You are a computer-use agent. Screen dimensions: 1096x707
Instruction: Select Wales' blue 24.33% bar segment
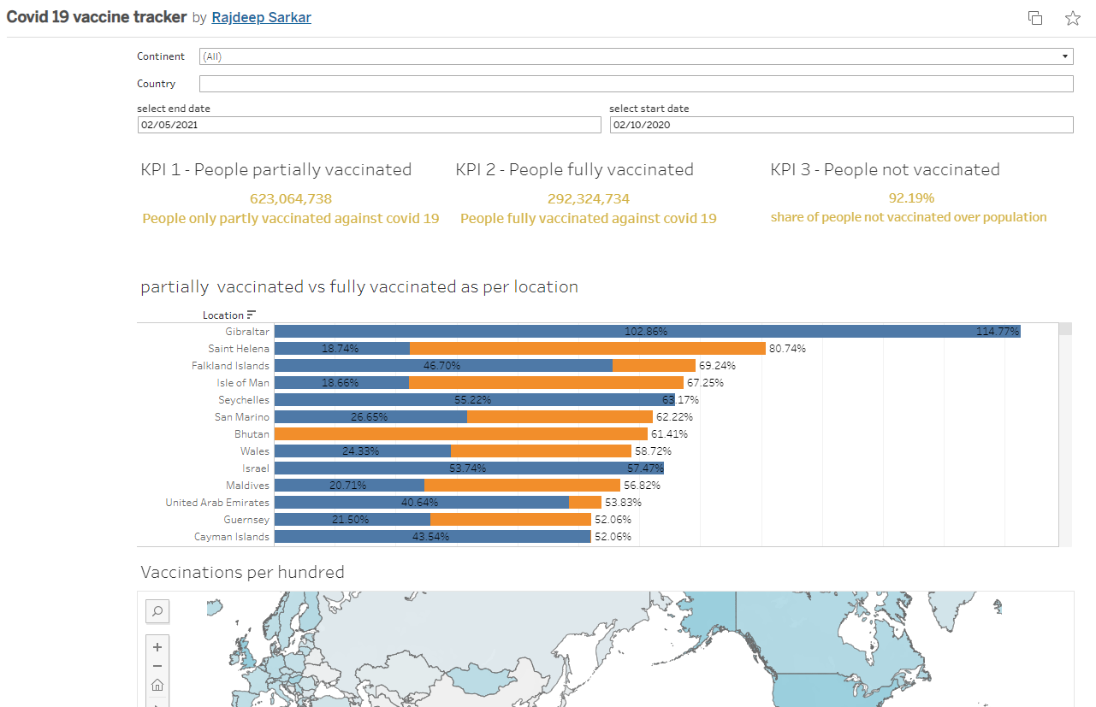tap(363, 451)
